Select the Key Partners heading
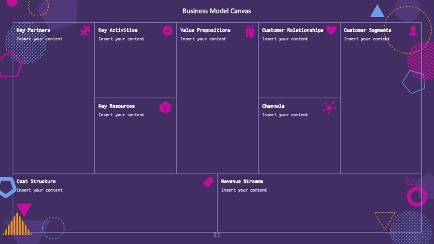The width and height of the screenshot is (434, 244). pyautogui.click(x=33, y=30)
